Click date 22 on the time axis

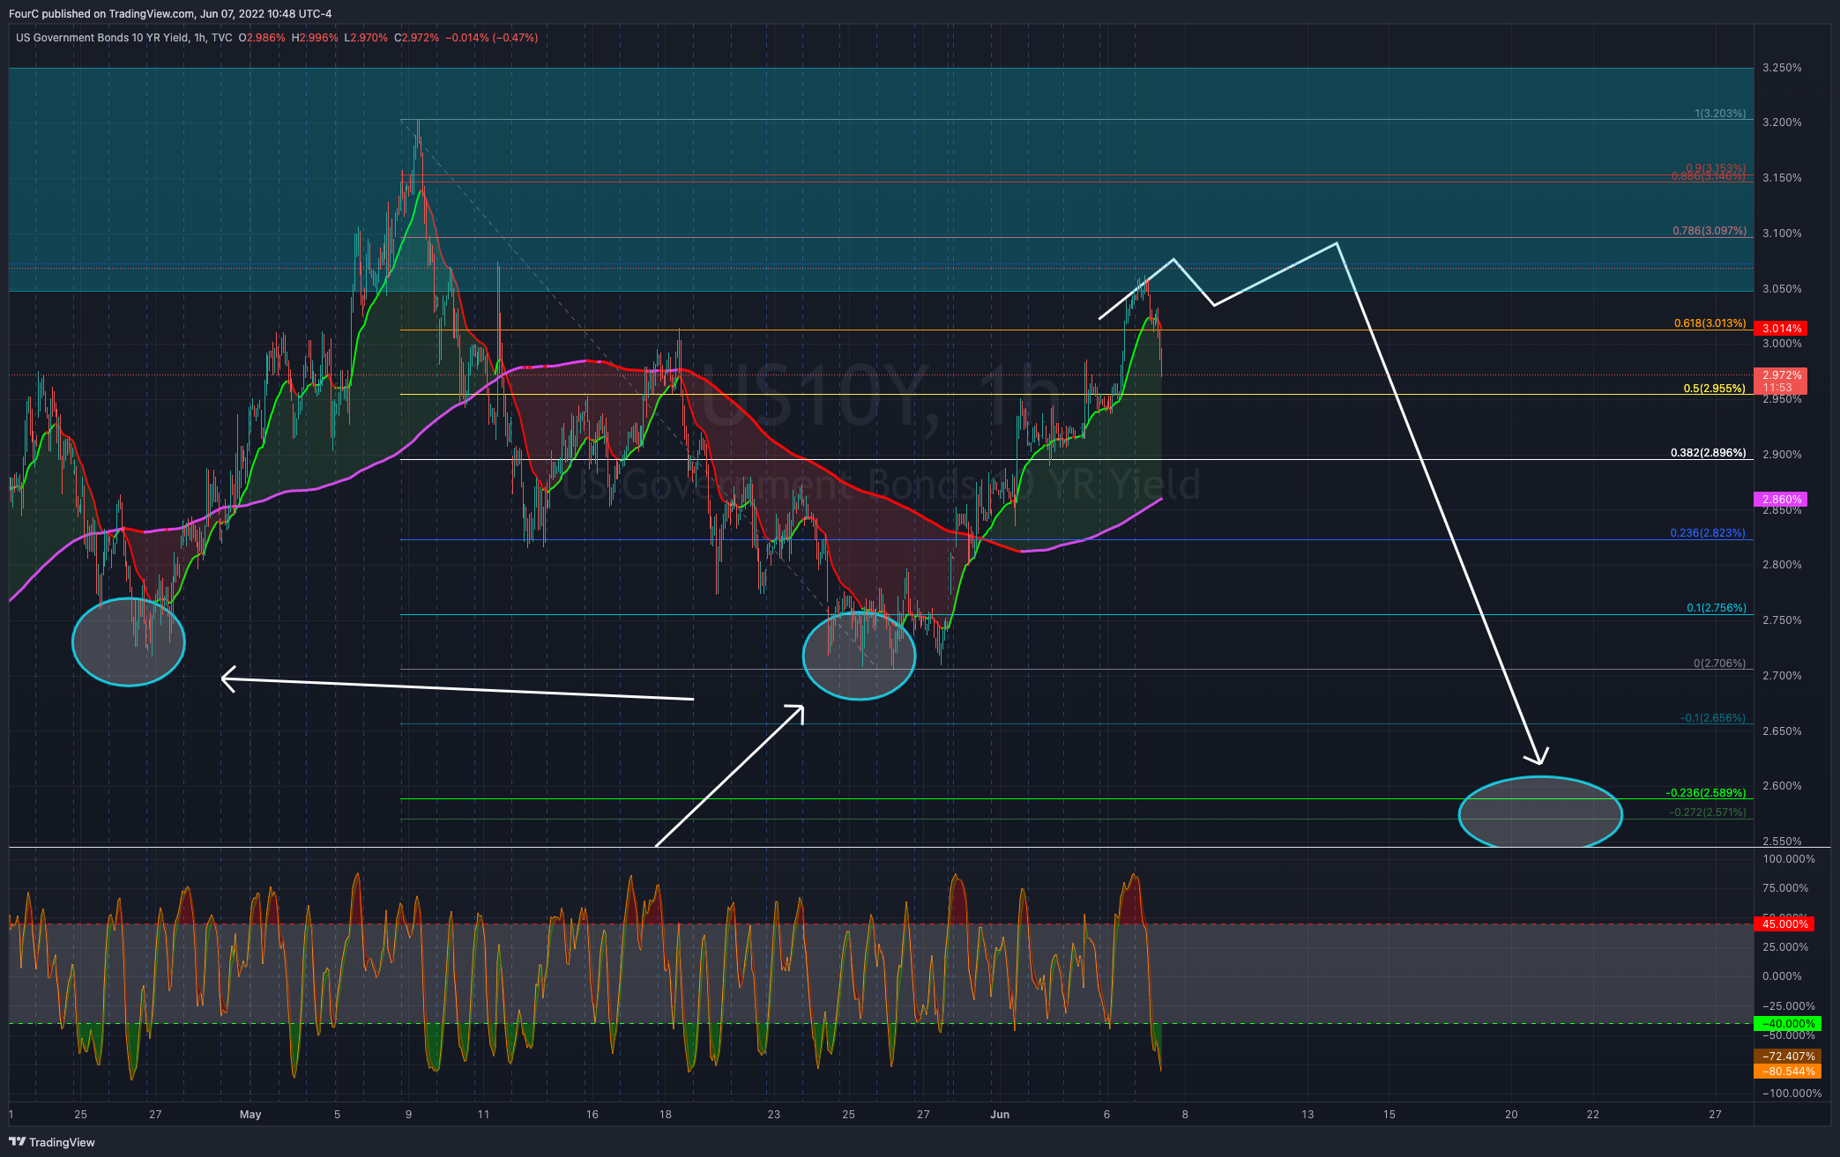pyautogui.click(x=1592, y=1115)
